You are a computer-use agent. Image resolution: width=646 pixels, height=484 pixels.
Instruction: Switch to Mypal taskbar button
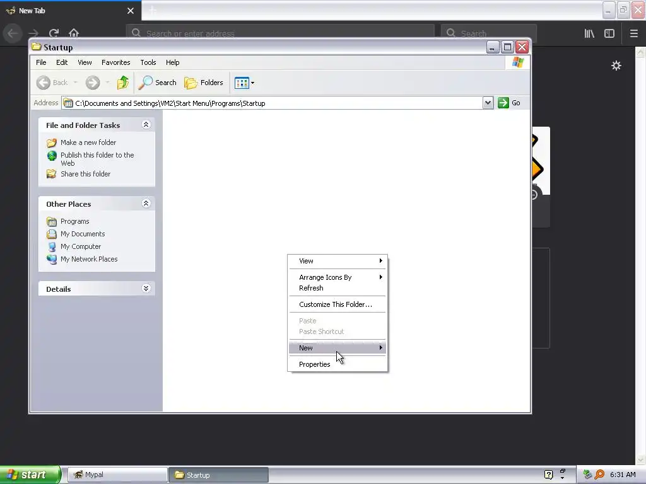(117, 475)
